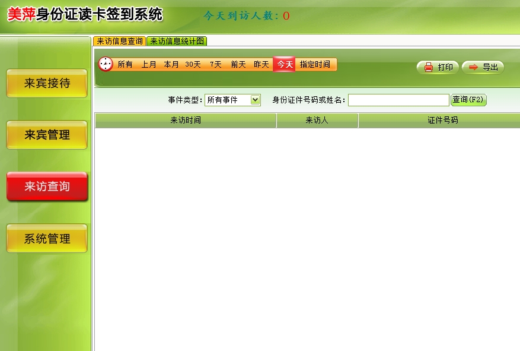
Task: Select the 30天 time filter
Action: coord(193,65)
